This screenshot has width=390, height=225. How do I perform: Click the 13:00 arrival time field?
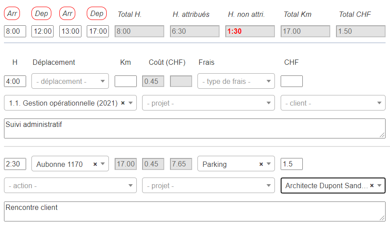(x=70, y=32)
